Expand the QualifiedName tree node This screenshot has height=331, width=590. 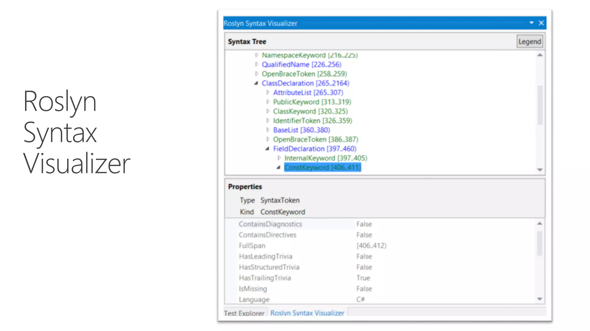click(257, 64)
